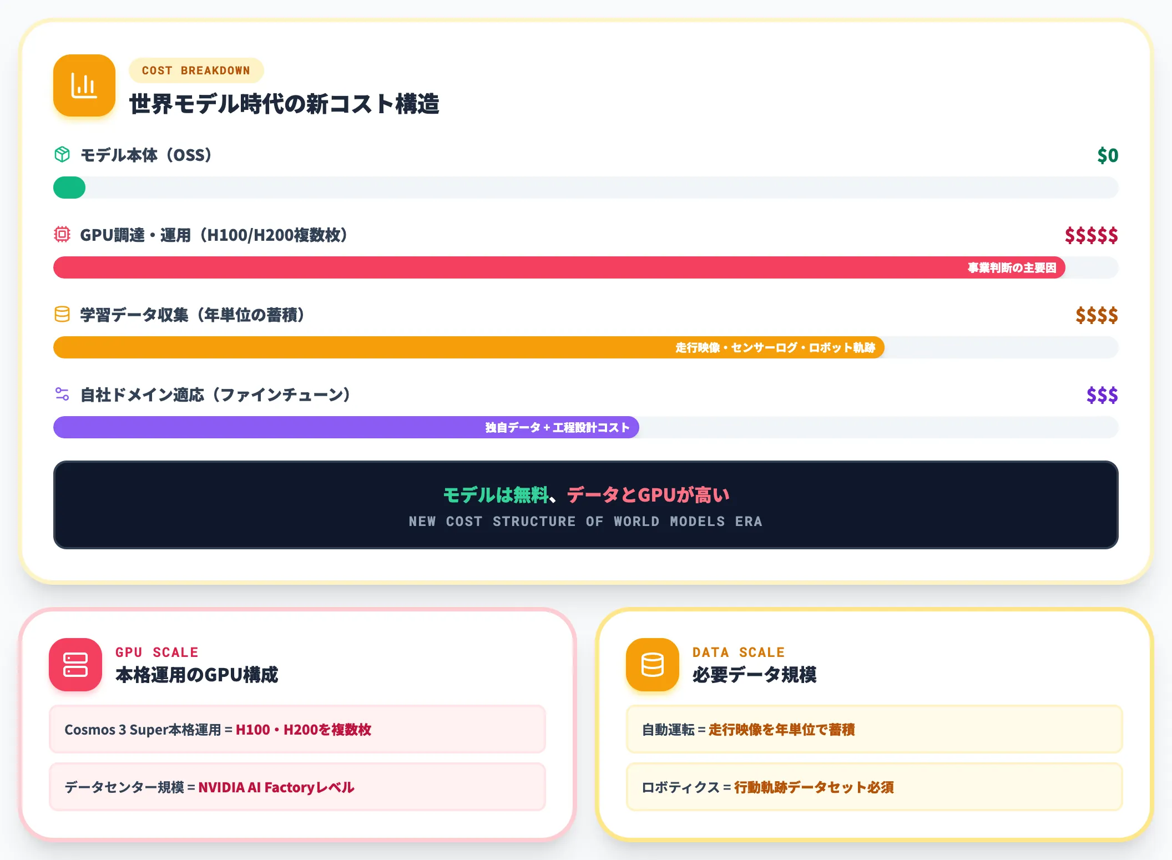Click the orange database icon beside 学習データ収集
The width and height of the screenshot is (1172, 860).
(62, 314)
